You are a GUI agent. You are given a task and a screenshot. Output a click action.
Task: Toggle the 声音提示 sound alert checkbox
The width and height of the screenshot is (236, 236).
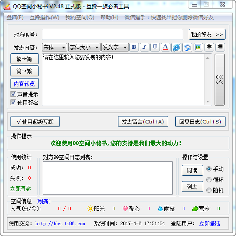(x=13, y=94)
